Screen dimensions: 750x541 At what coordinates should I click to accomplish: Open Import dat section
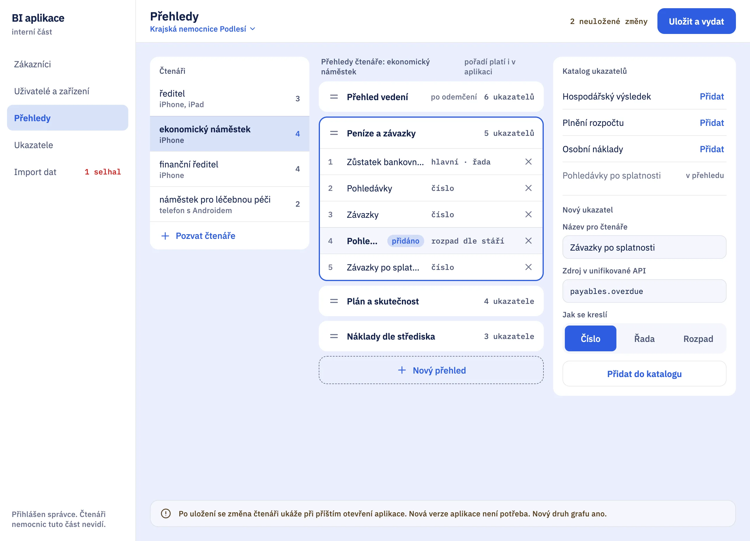[x=67, y=172]
